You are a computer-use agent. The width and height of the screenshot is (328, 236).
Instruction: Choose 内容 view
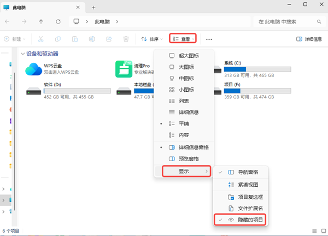point(184,135)
